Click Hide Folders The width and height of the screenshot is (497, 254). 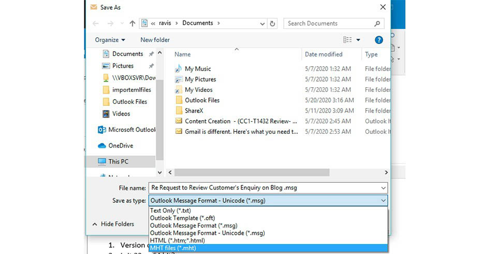tap(113, 224)
